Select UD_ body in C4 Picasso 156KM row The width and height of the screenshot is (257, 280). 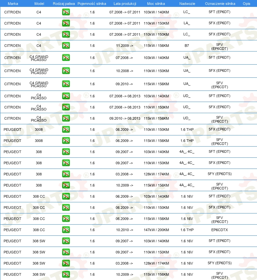point(187,118)
